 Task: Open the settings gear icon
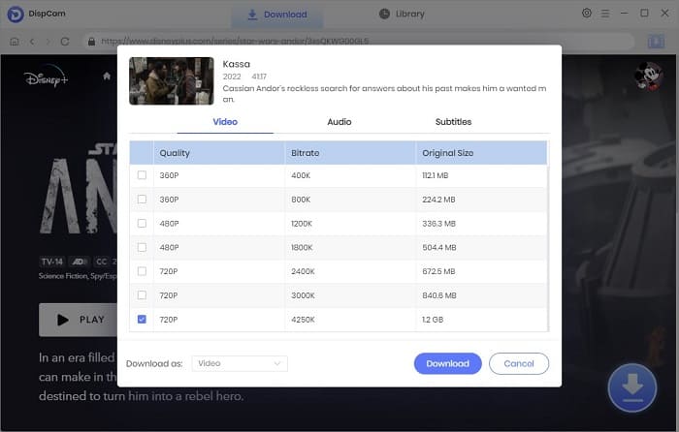tap(586, 13)
